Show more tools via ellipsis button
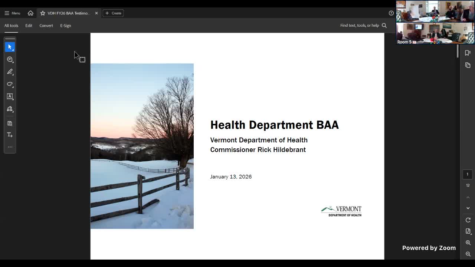The image size is (475, 267). [10, 147]
